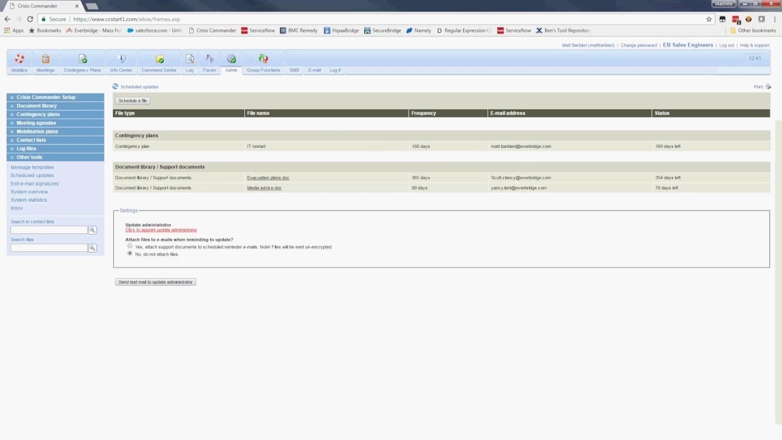Open the Meetings section via its clipboard icon
This screenshot has height=440, width=782.
point(45,59)
